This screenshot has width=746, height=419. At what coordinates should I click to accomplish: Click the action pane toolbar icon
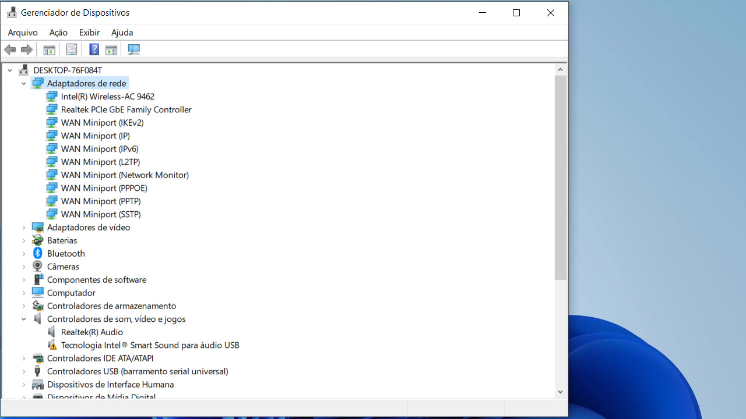coord(111,50)
